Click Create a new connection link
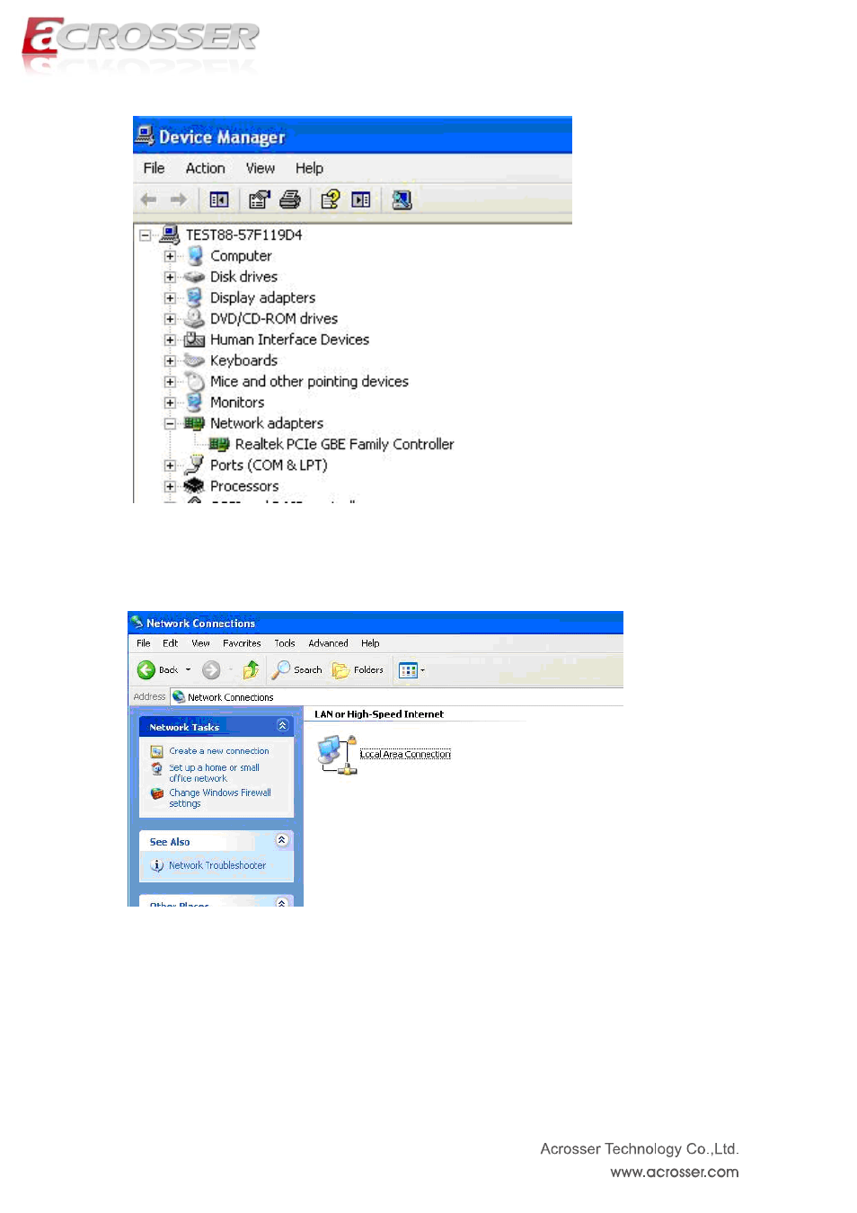This screenshot has height=1213, width=857. (219, 751)
